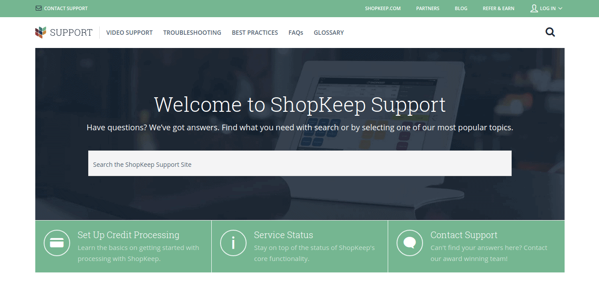Click the Service Status info icon
Image resolution: width=599 pixels, height=283 pixels.
[233, 243]
